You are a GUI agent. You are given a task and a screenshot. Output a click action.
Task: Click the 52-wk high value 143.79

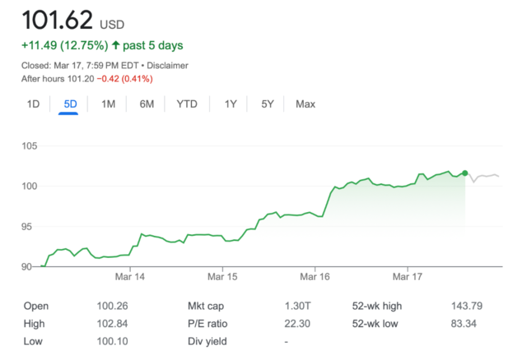pyautogui.click(x=465, y=307)
